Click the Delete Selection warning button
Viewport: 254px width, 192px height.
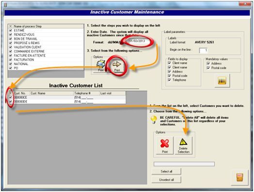183,145
